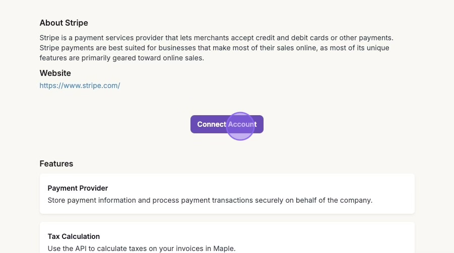Click the Payment Provider description text

point(210,200)
